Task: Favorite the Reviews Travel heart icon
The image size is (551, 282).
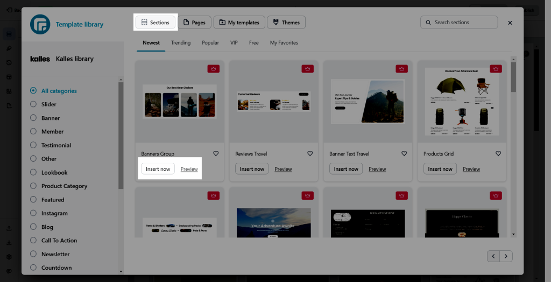Action: [310, 154]
